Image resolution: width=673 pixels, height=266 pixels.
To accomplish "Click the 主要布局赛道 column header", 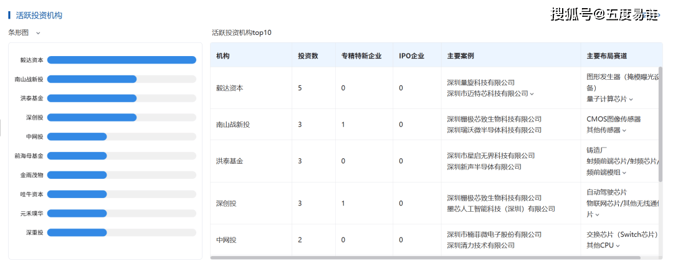I will point(608,56).
